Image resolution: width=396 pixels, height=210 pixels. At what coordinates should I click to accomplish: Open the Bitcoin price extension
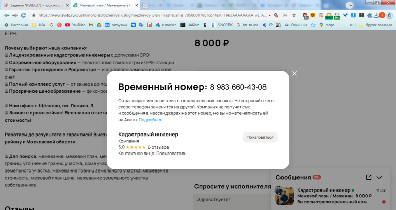(x=329, y=16)
